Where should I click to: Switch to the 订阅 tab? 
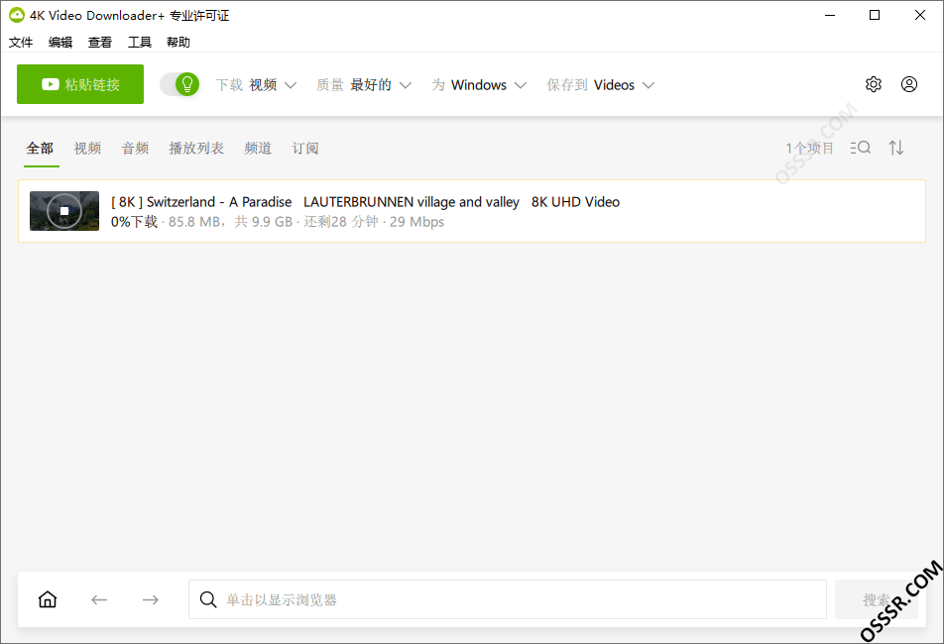pyautogui.click(x=305, y=148)
